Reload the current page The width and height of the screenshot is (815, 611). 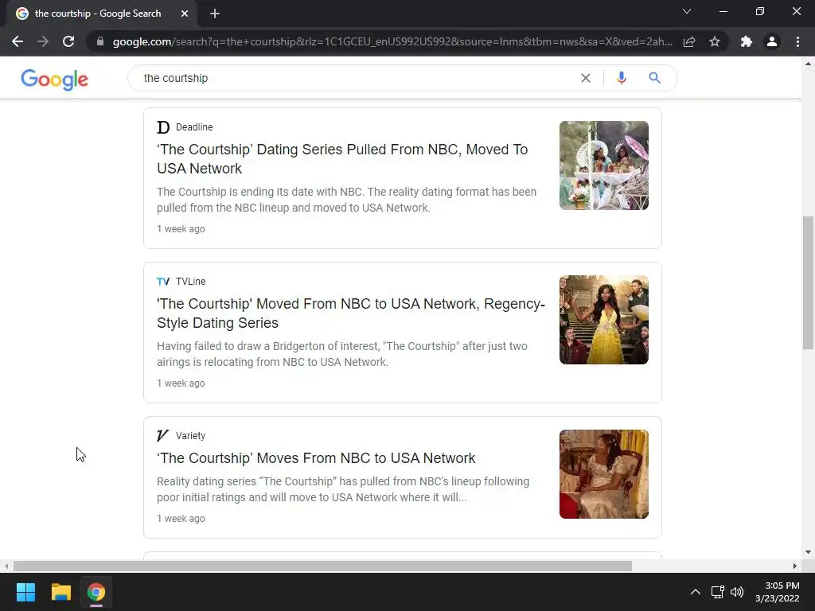click(68, 41)
